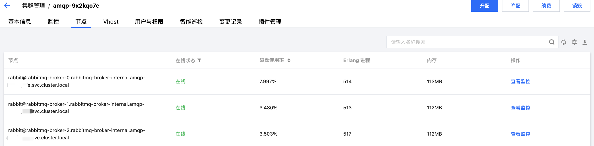Open table column settings gear

coord(574,42)
